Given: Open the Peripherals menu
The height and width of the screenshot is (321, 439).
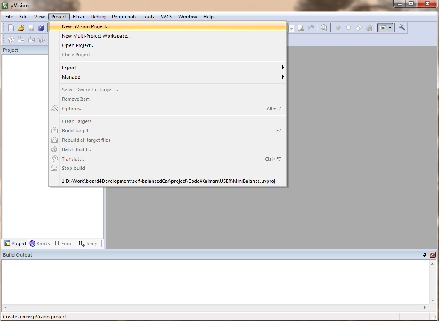Looking at the screenshot, I should [x=124, y=17].
